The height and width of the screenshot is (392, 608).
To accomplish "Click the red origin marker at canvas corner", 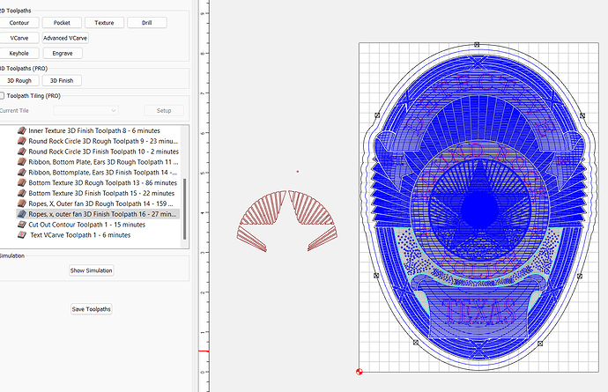I will click(360, 373).
